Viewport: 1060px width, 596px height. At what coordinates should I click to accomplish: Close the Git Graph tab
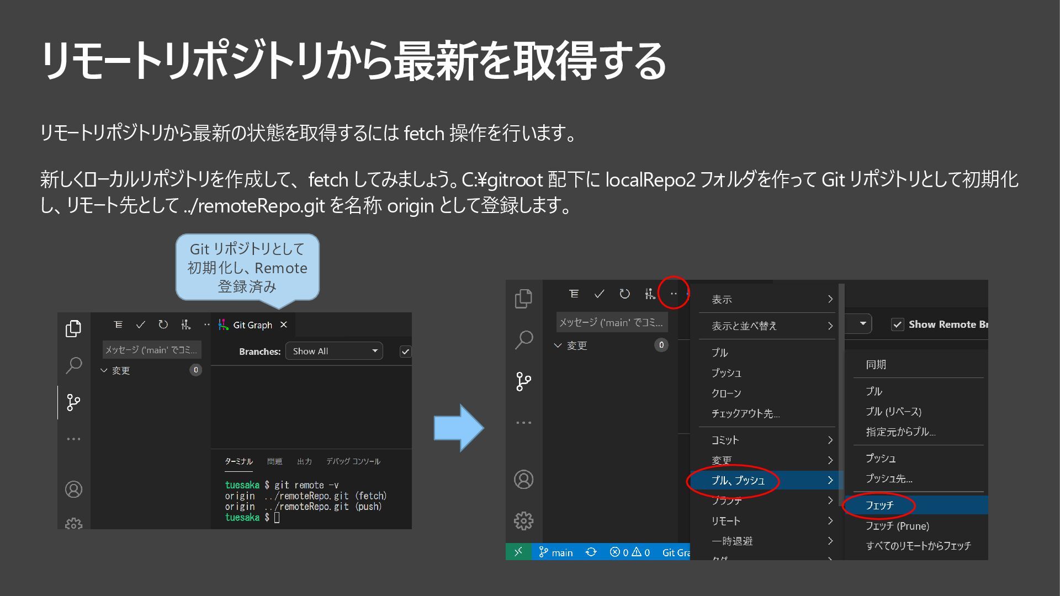pos(284,325)
